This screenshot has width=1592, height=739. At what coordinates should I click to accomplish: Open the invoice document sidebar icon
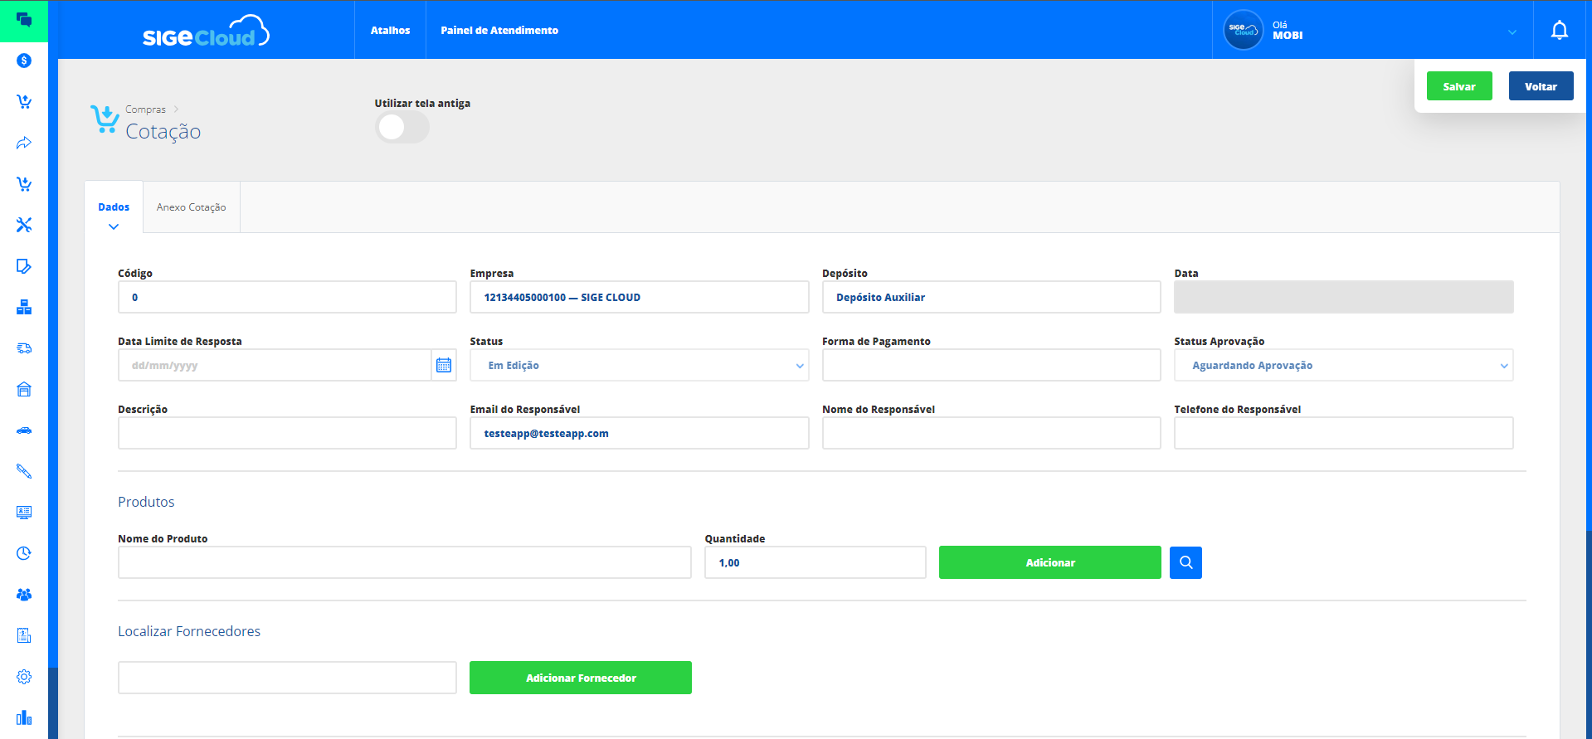click(x=24, y=635)
